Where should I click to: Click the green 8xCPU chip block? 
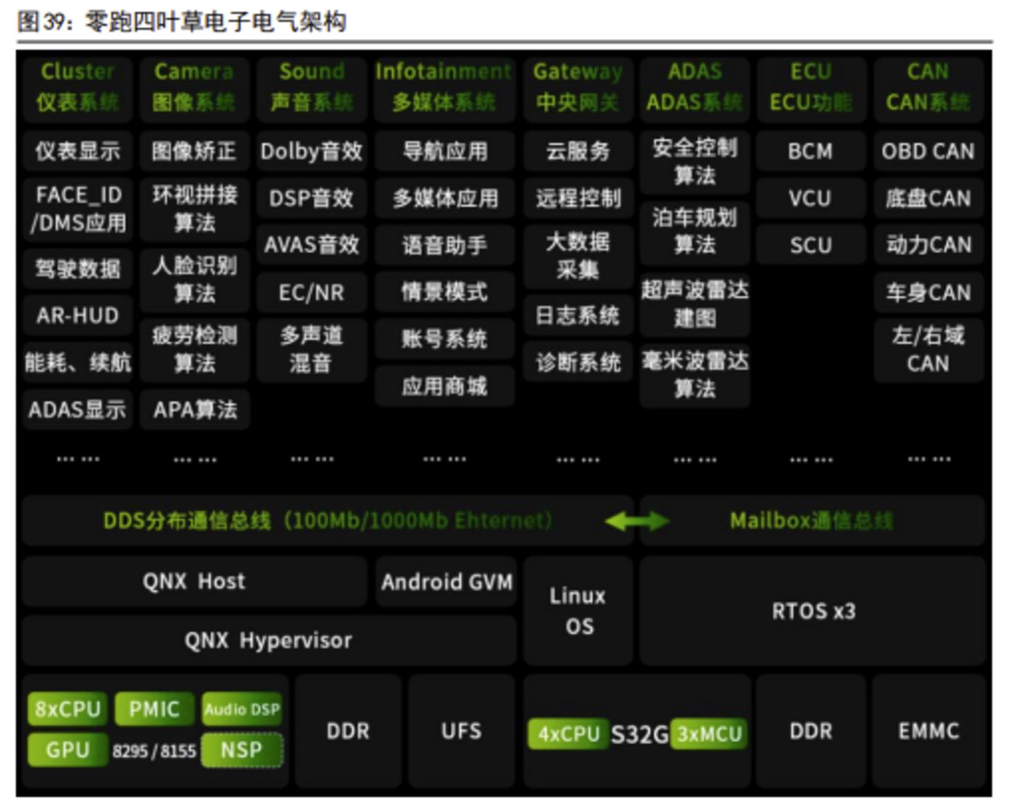pos(67,708)
